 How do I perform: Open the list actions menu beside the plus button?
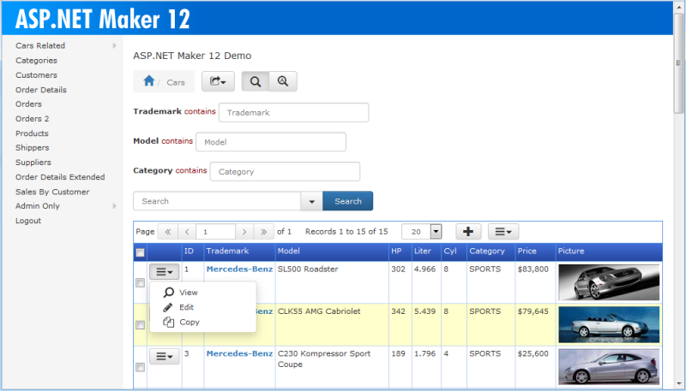(x=503, y=232)
